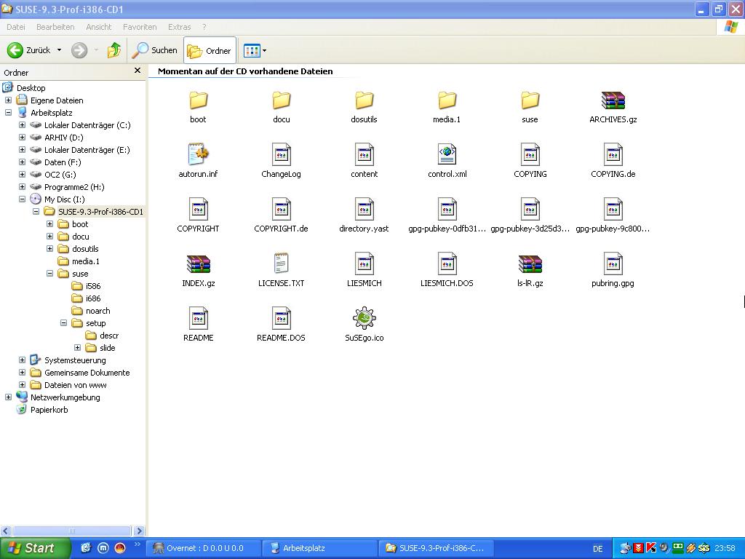
Task: Expand the ARHIV (D:) drive node
Action: point(22,138)
